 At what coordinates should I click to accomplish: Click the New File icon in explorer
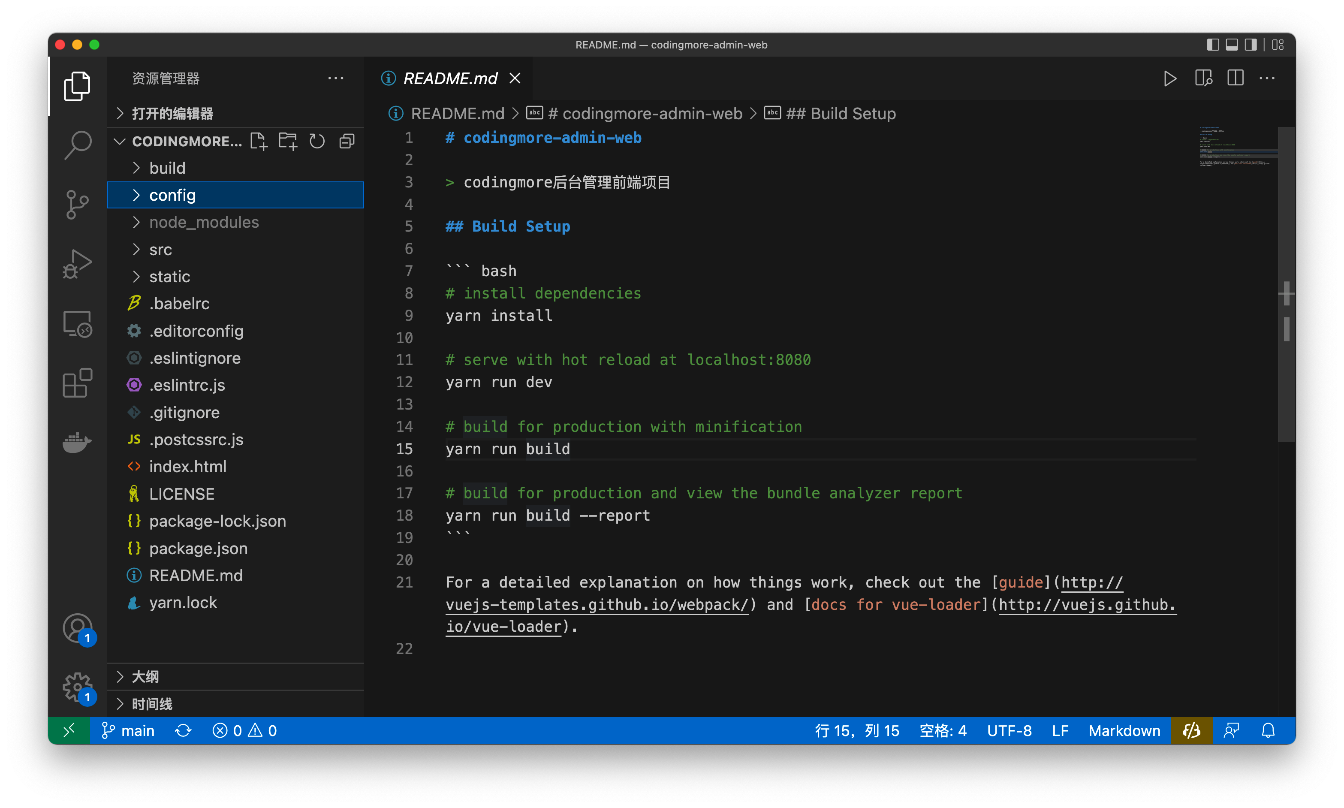[x=259, y=142]
